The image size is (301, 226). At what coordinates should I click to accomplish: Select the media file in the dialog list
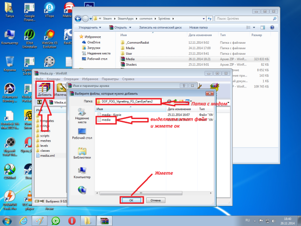tap(106, 120)
